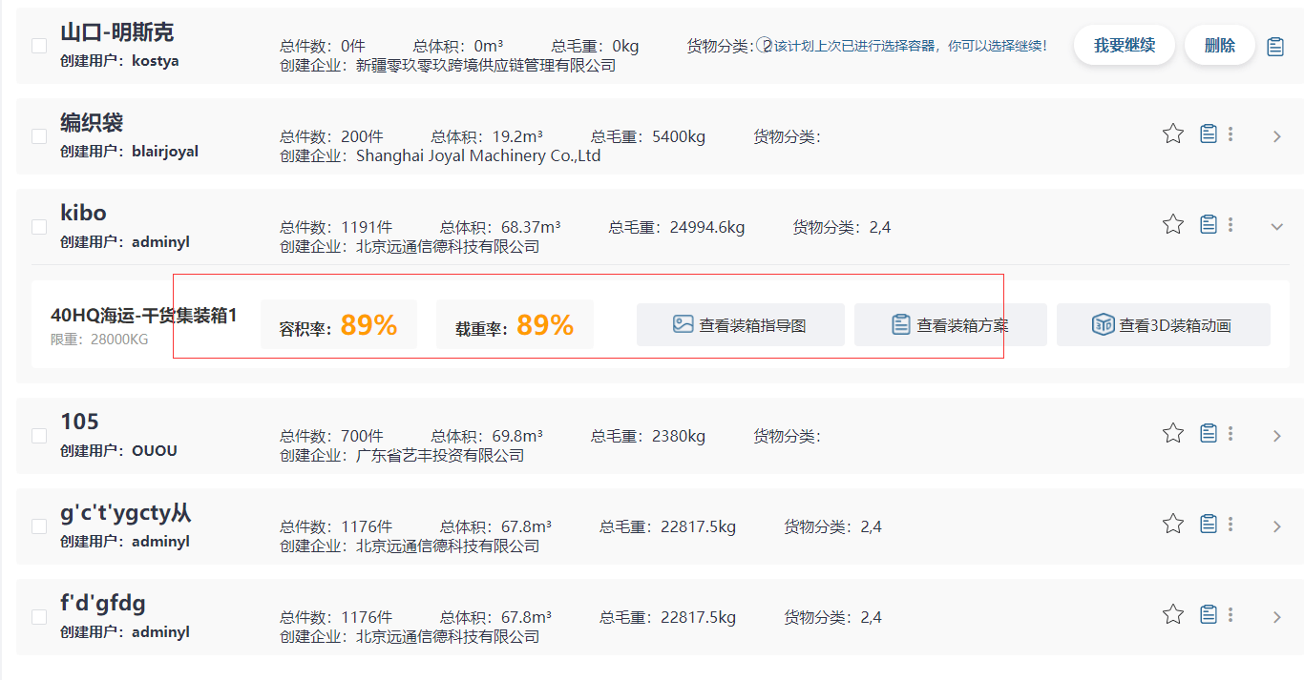Favorite the 105 plan with star icon
The image size is (1304, 680).
(x=1173, y=433)
